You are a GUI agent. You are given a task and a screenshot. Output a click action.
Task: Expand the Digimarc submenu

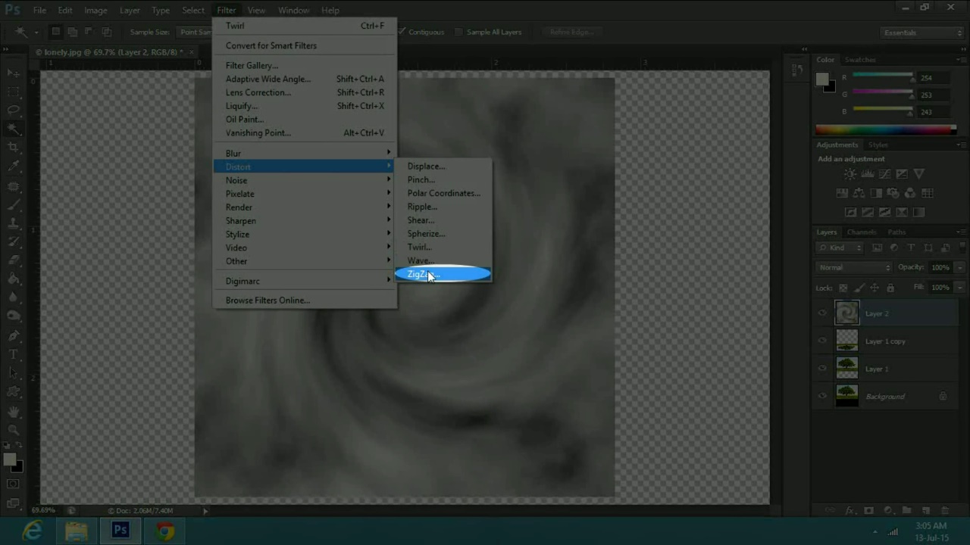[x=305, y=281]
